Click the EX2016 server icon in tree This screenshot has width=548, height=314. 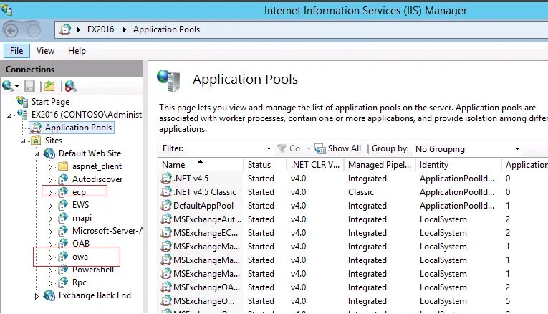pyautogui.click(x=23, y=114)
